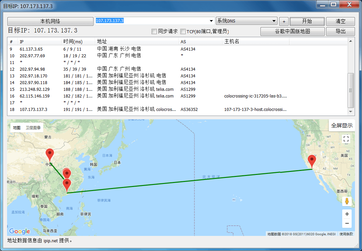This screenshot has width=362, height=251.
Task: Select the 地图 map type tab
Action: [x=17, y=128]
